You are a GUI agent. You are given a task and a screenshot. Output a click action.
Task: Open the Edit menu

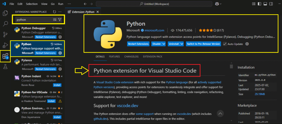click(20, 4)
